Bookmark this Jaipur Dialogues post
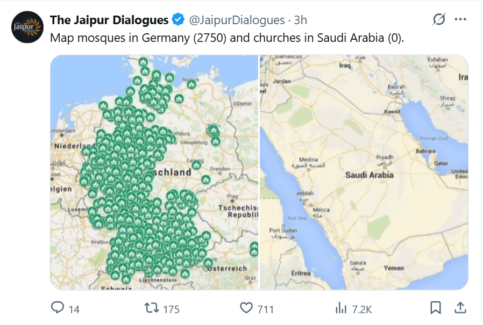483x325 pixels. (436, 308)
